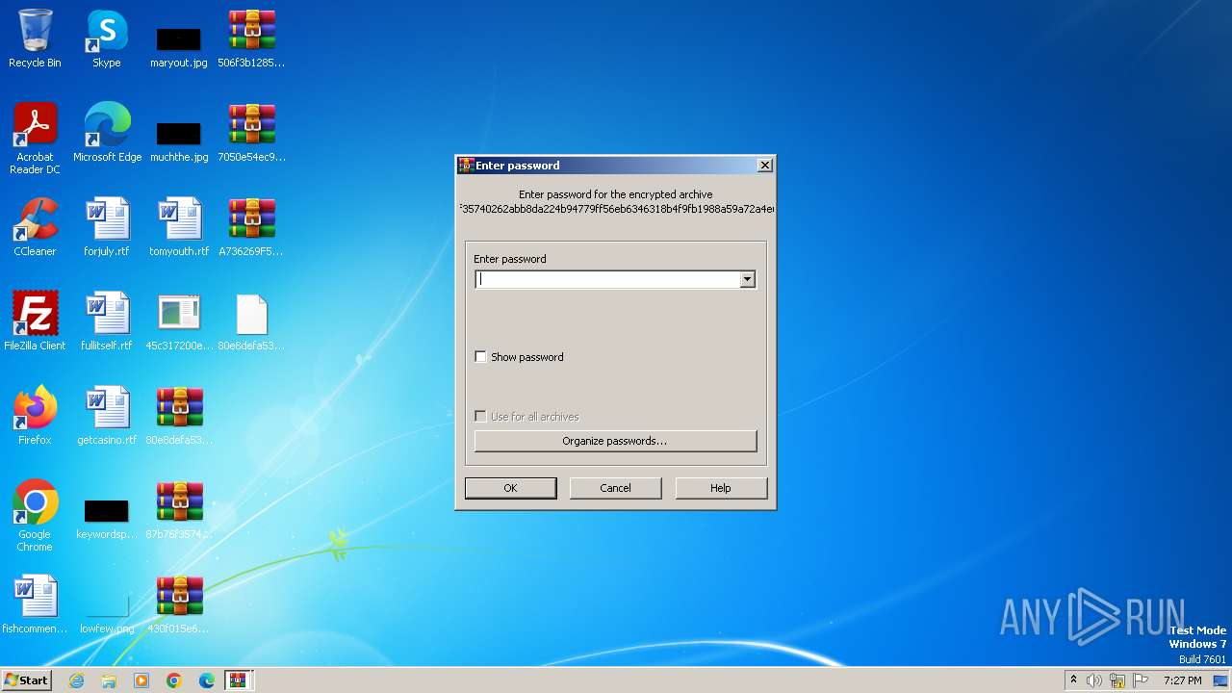Select the blank 80e6defa53 file icon
This screenshot has height=693, width=1232.
[251, 321]
